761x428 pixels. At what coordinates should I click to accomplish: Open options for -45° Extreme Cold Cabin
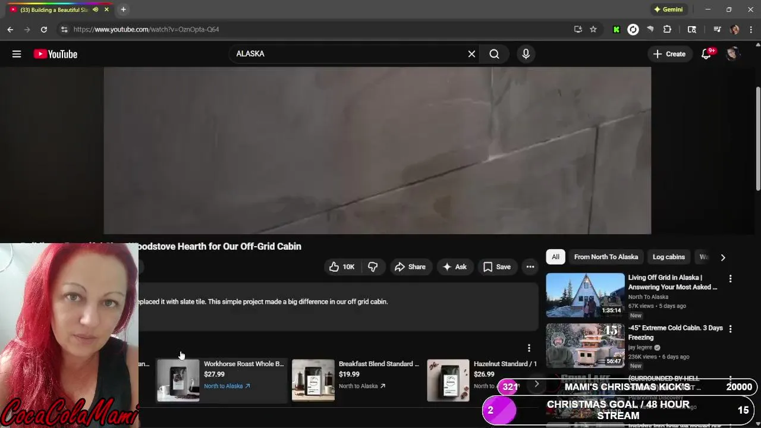pos(730,329)
